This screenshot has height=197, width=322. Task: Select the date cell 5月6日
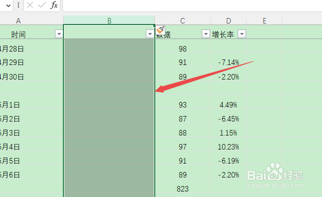pyautogui.click(x=31, y=172)
